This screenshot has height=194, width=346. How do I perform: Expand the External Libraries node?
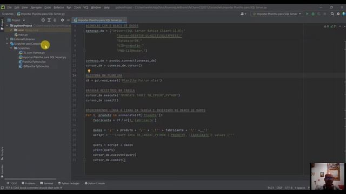pyautogui.click(x=7, y=39)
